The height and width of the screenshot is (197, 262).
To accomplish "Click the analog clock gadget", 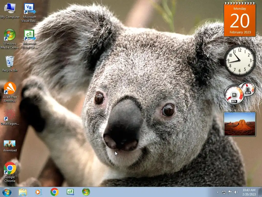I will [x=240, y=61].
